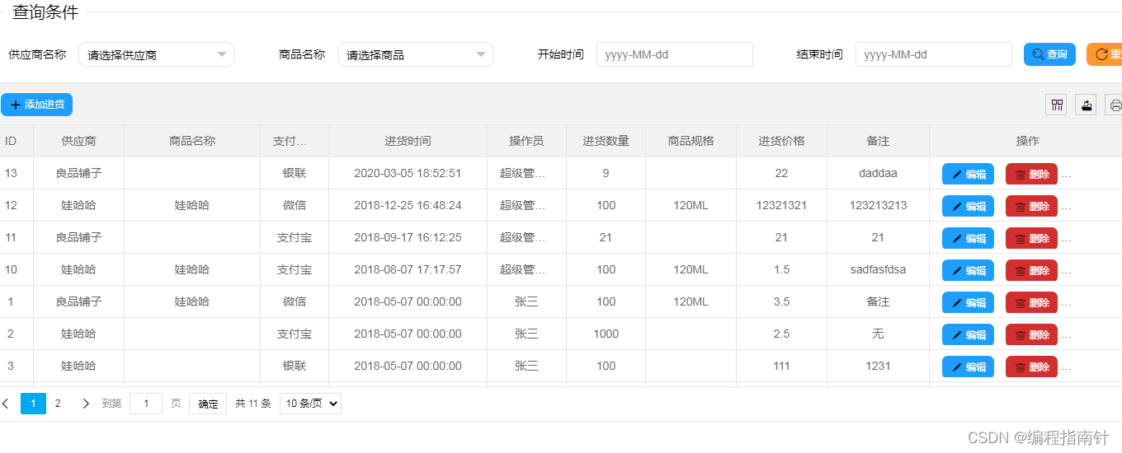
Task: Focus the 结束时间 end date field
Action: (x=933, y=54)
